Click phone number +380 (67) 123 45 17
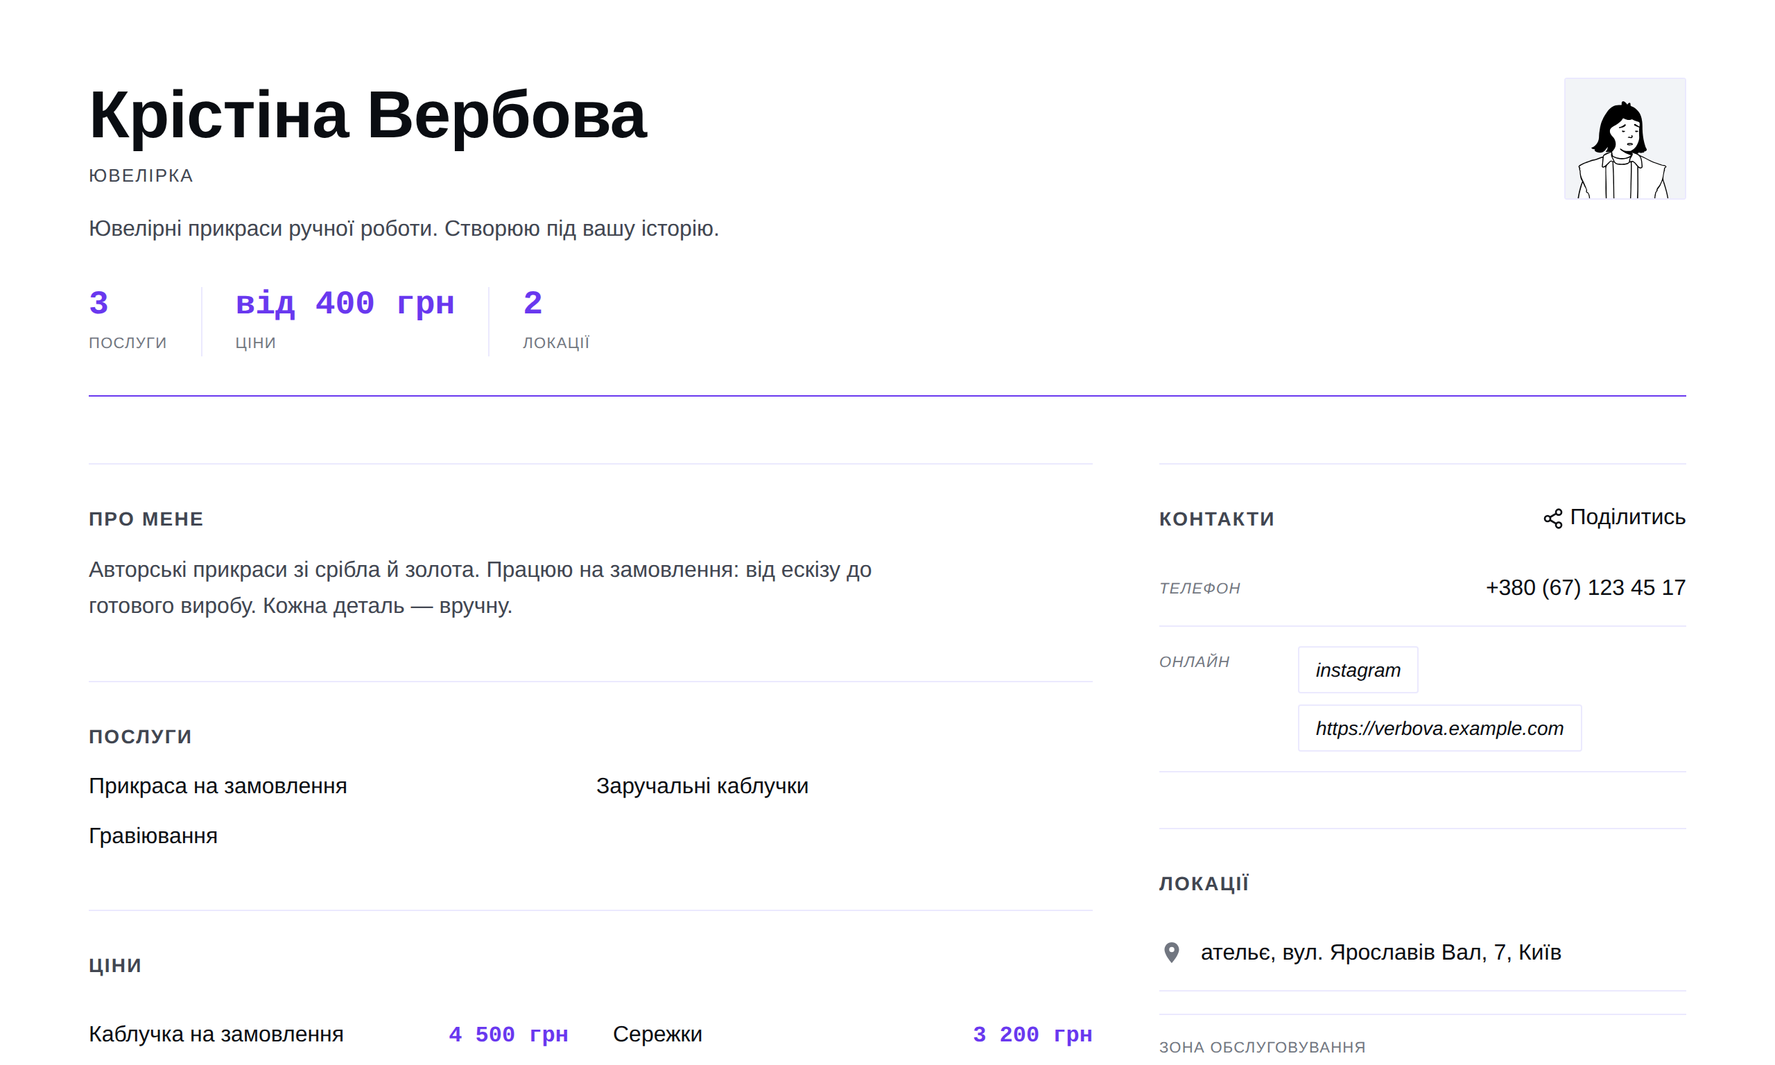Image resolution: width=1775 pixels, height=1065 pixels. coord(1585,588)
